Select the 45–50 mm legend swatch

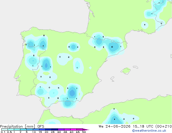tap(80, 129)
